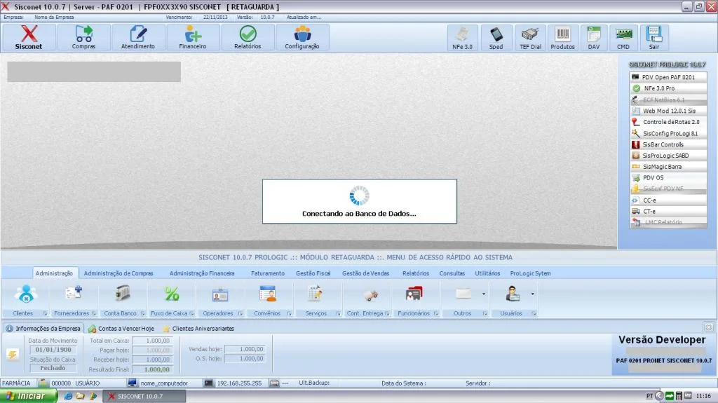
Task: Open Cont. Entrega in the ribbon
Action: 370,295
